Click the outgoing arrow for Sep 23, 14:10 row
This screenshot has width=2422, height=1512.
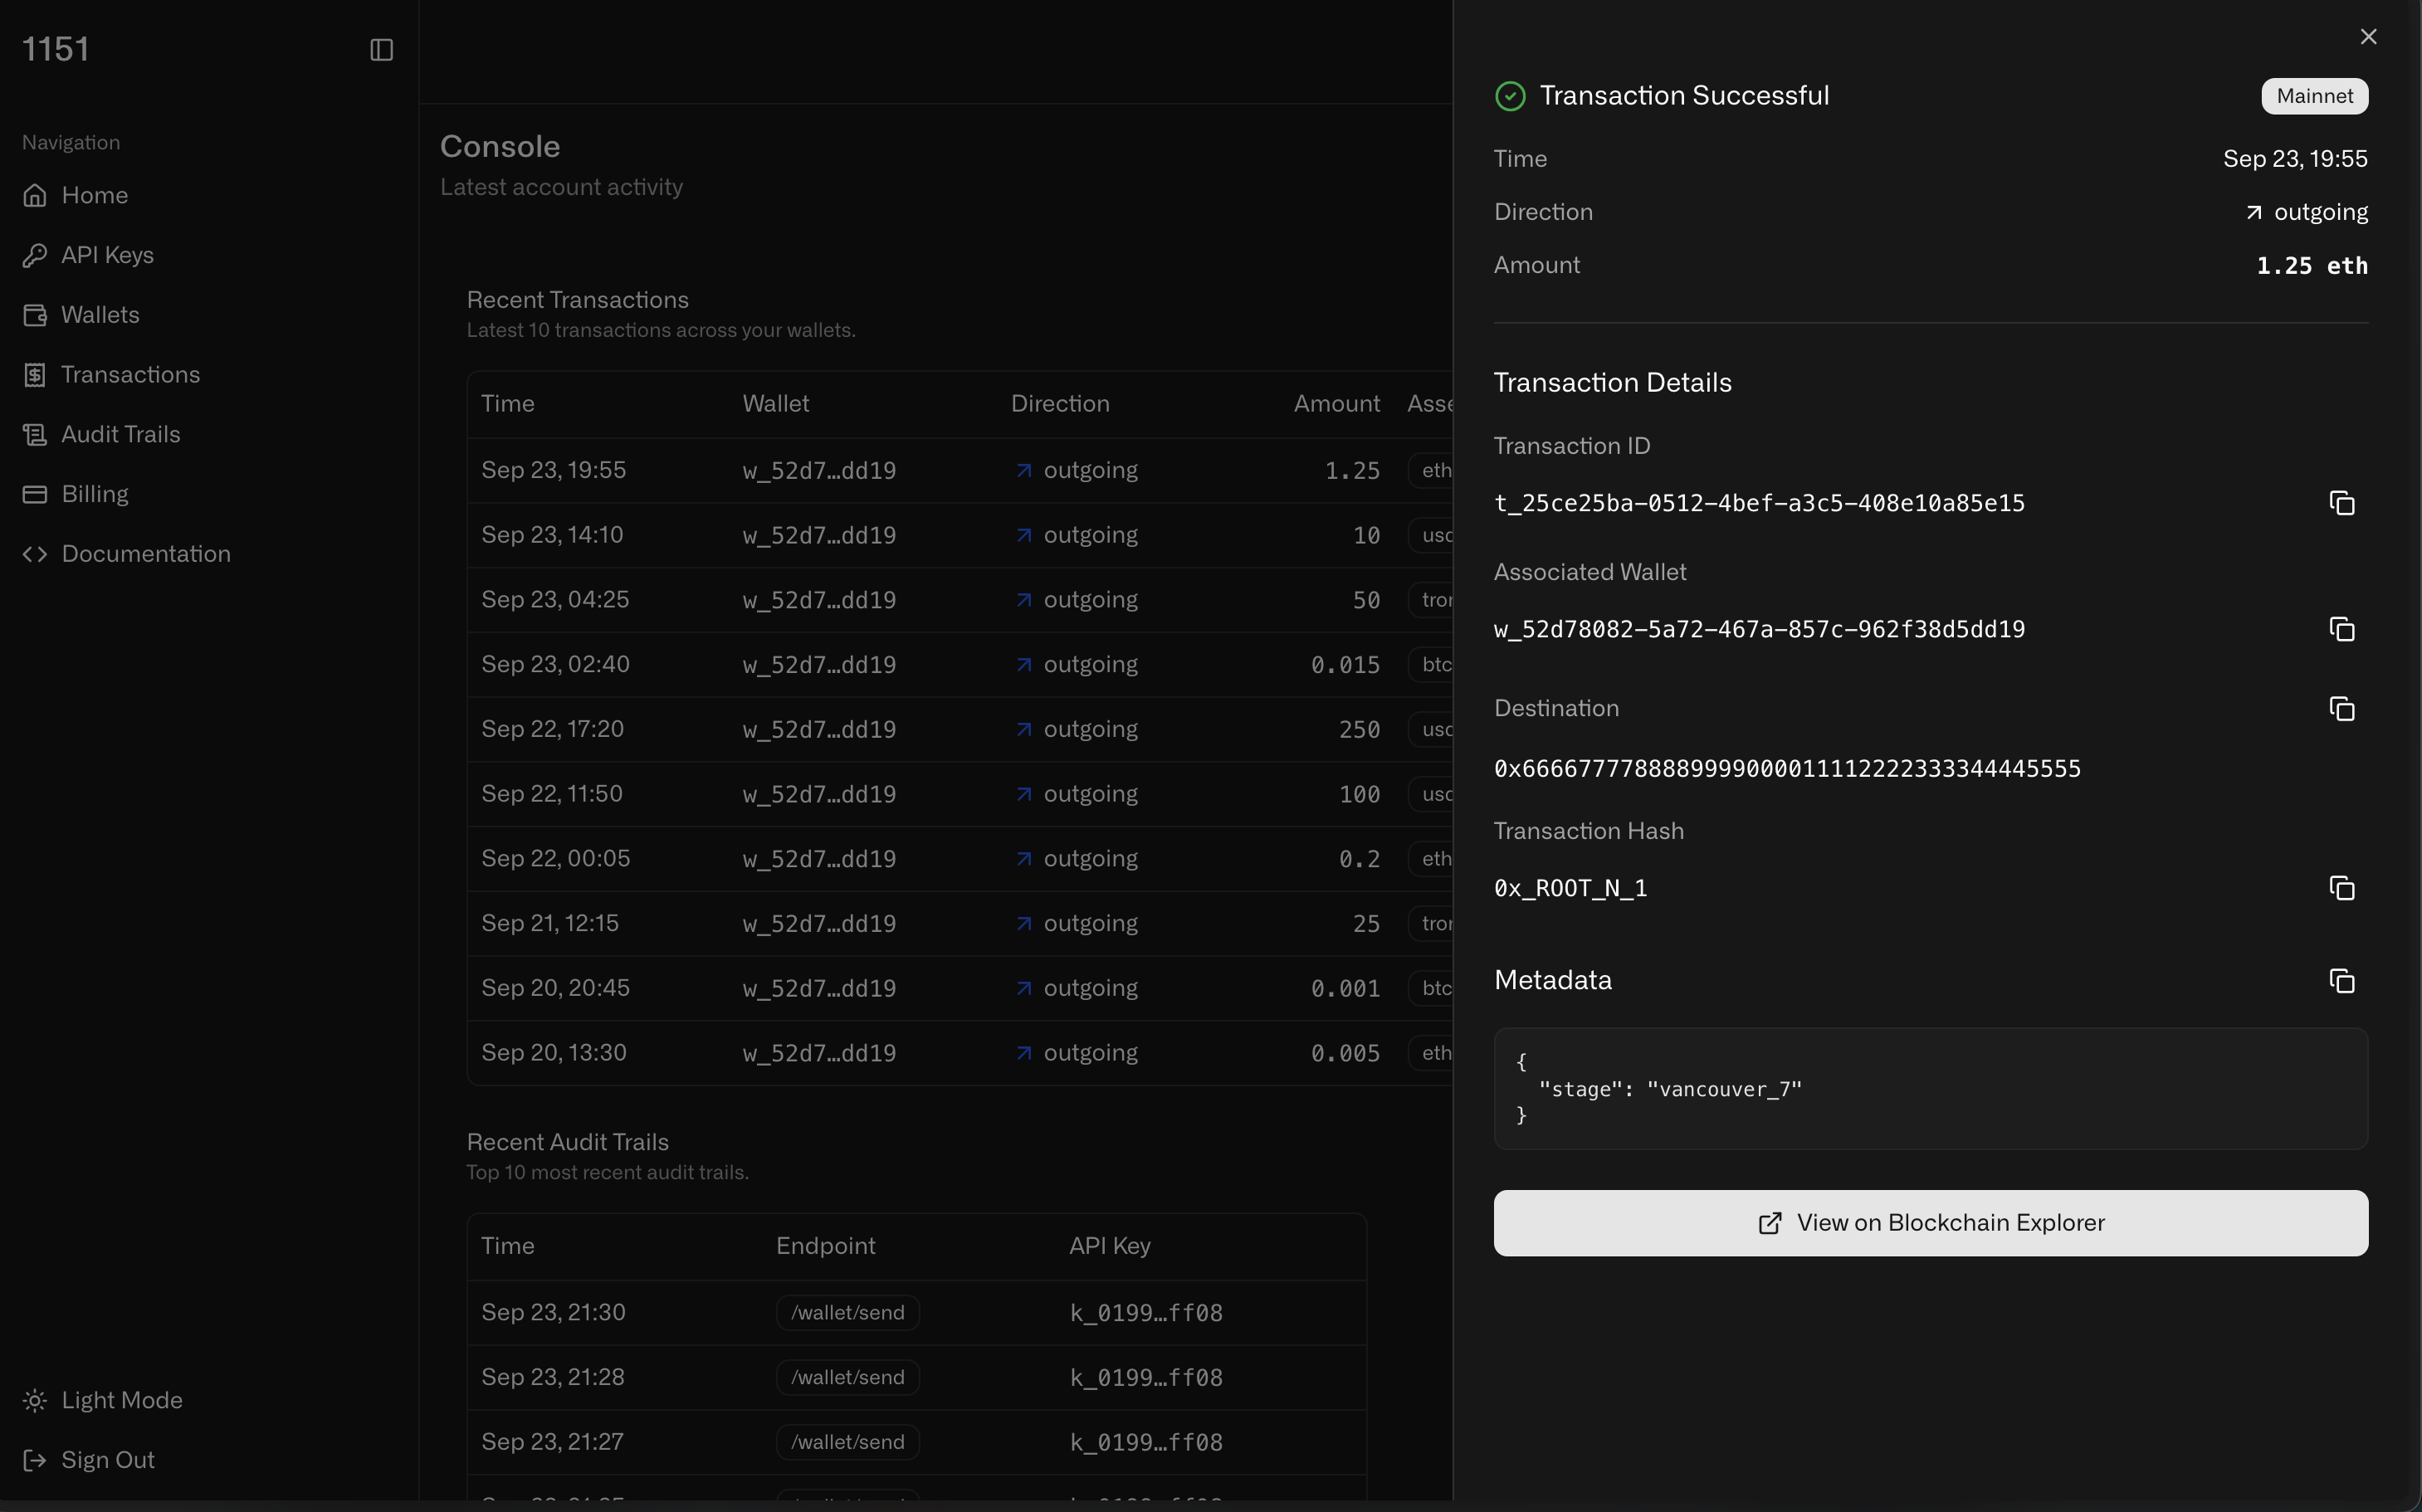pos(1023,535)
